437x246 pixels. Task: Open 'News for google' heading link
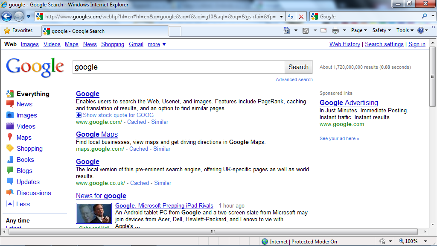pyautogui.click(x=101, y=196)
